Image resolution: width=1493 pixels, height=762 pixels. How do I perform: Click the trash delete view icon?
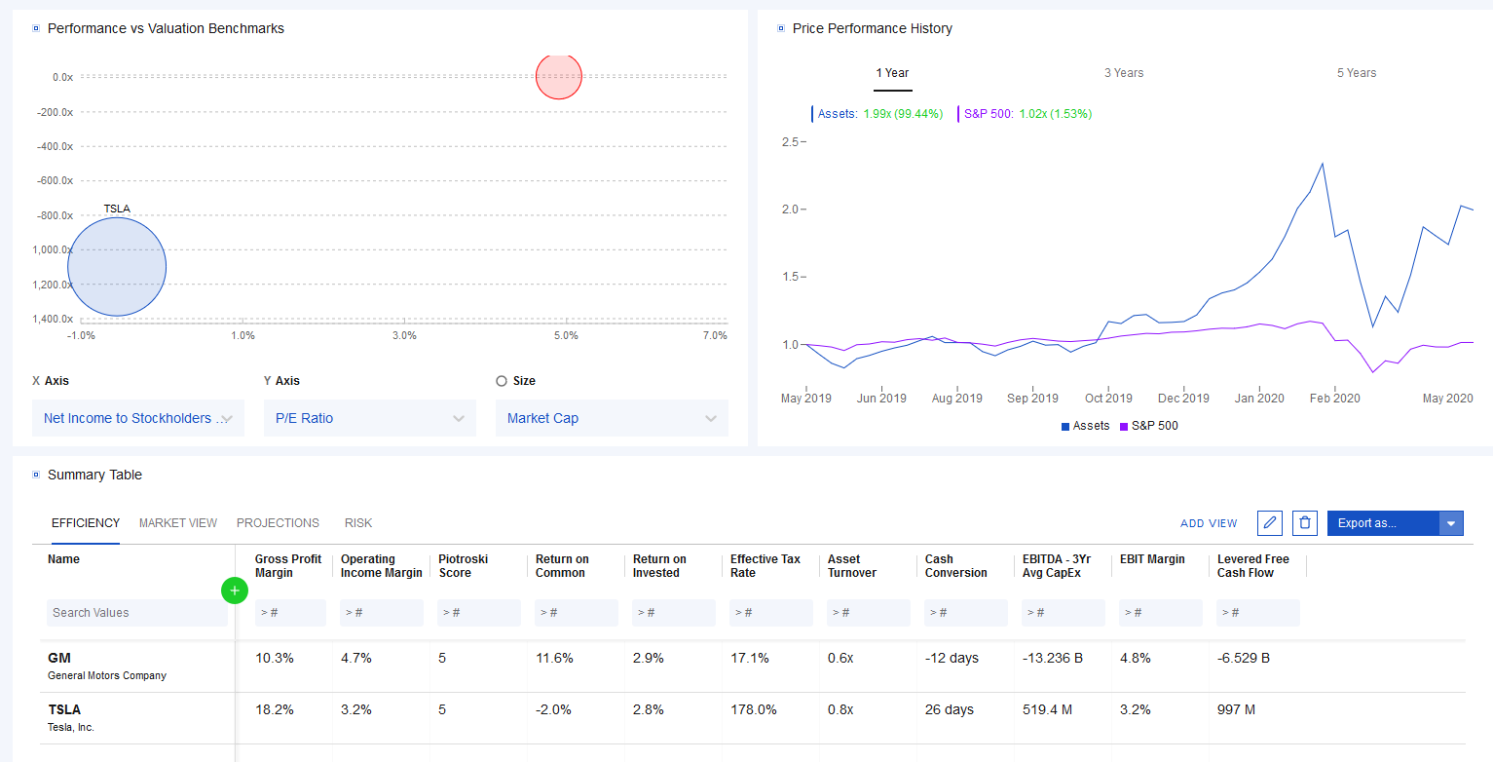point(1305,523)
